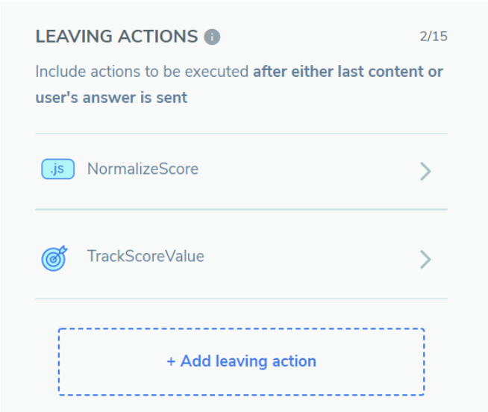Click the info icon beside Leaving Actions
488x412 pixels.
click(212, 37)
